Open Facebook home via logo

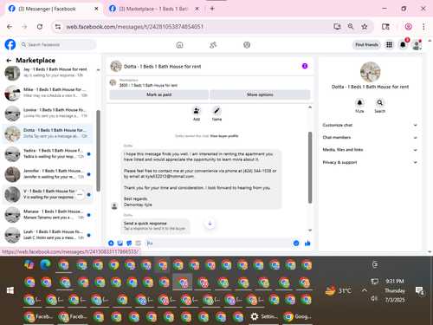[x=10, y=45]
